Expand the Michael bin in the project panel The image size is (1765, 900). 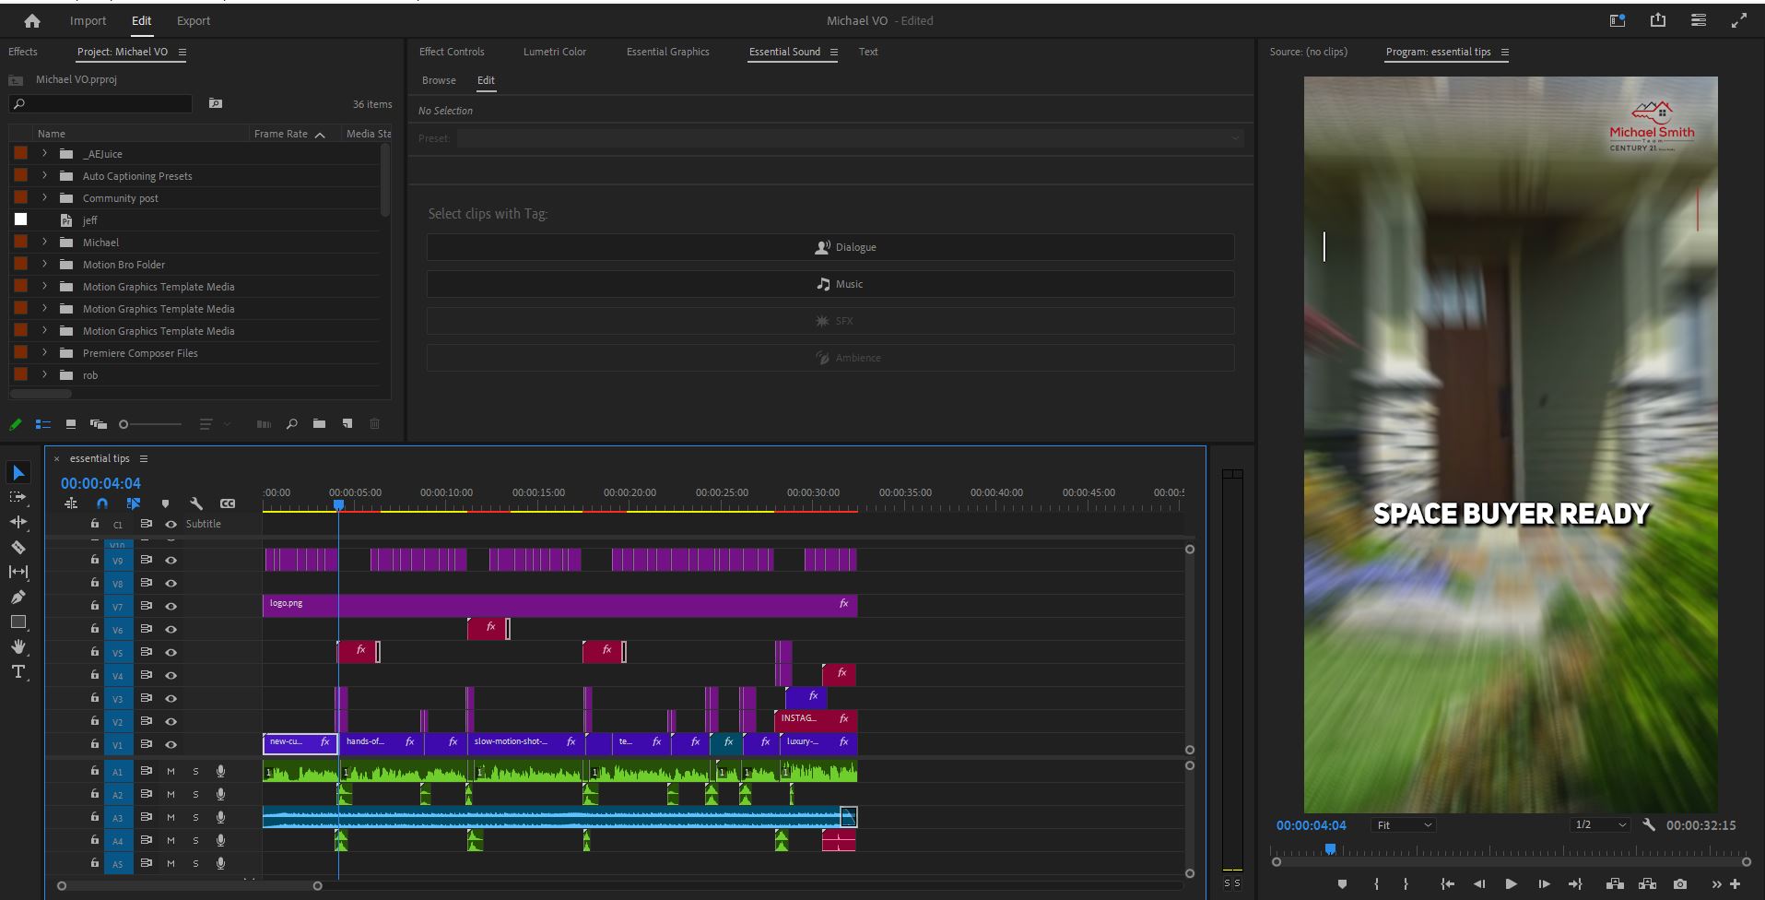pos(43,242)
